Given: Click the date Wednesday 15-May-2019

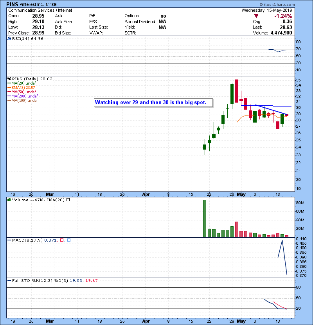Looking at the screenshot, I should (x=267, y=10).
